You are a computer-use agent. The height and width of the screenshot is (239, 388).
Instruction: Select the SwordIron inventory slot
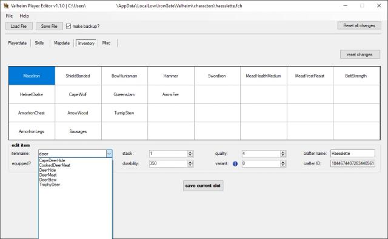217,76
